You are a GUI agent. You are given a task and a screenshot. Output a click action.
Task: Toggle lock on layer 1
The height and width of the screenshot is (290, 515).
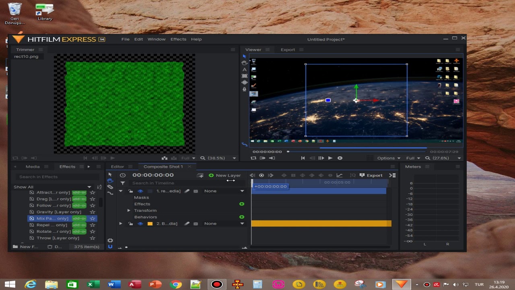130,191
